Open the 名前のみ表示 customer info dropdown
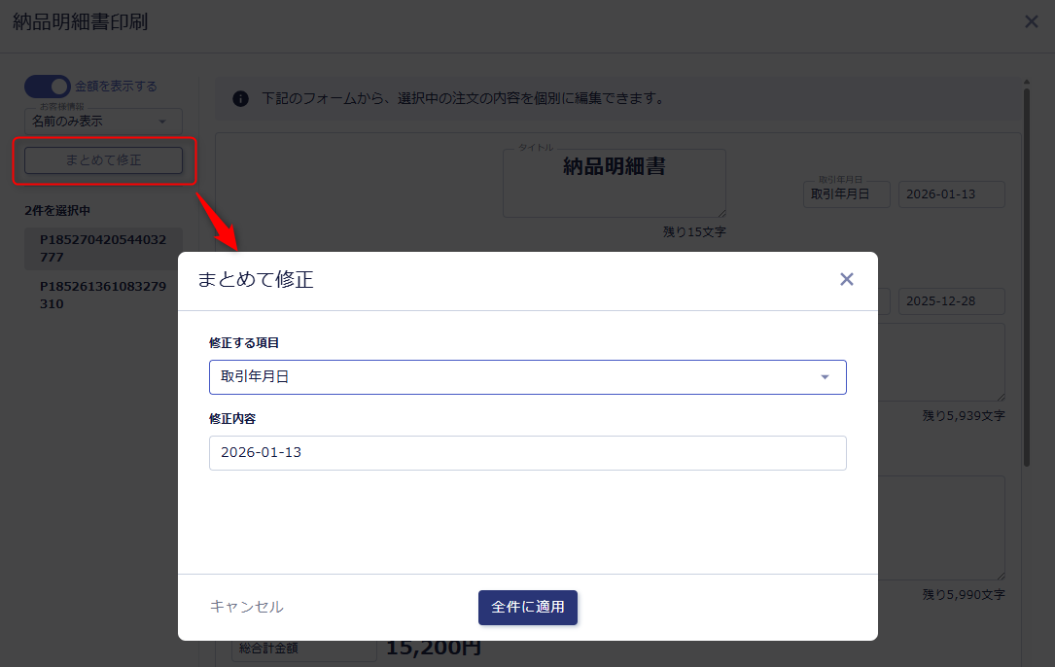1055x667 pixels. click(103, 122)
